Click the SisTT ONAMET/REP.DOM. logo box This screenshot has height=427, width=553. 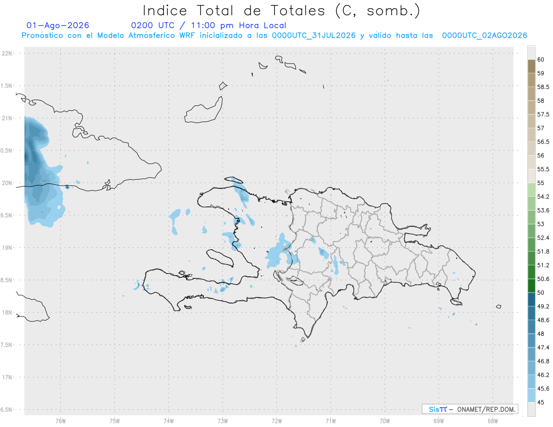[x=470, y=409]
